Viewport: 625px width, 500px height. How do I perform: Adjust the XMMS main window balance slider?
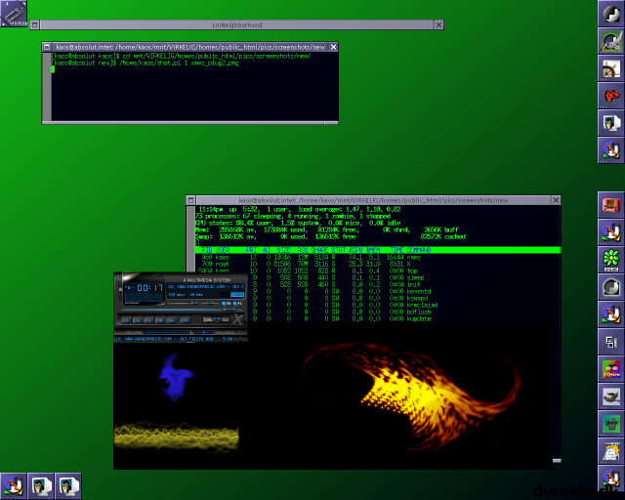pyautogui.click(x=209, y=303)
